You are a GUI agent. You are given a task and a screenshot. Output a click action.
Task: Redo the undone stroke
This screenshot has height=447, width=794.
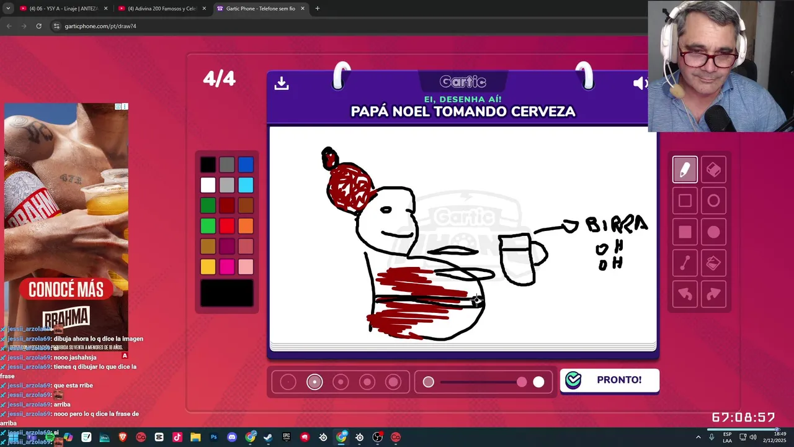(713, 294)
